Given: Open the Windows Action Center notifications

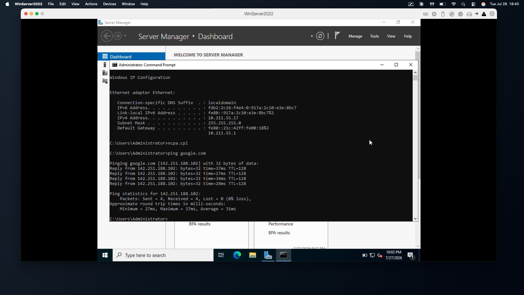Looking at the screenshot, I should [411, 255].
